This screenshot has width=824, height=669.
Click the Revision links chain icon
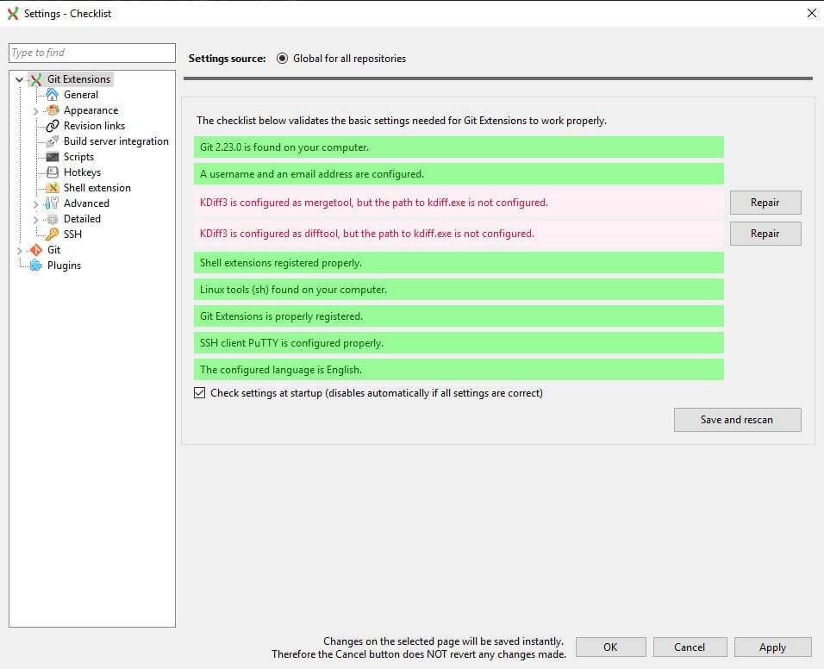coord(52,126)
